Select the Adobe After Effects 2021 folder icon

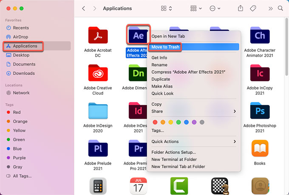[x=138, y=35]
